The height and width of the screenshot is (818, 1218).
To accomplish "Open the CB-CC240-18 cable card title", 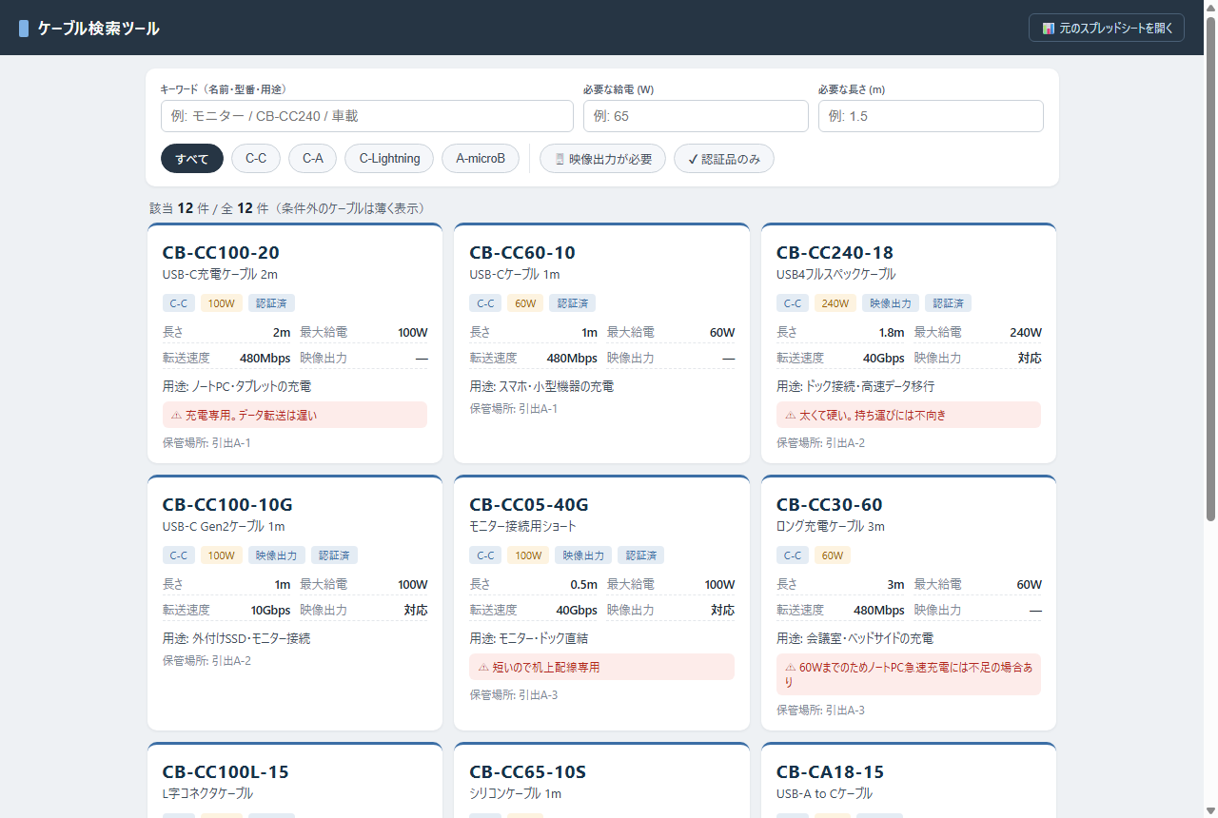I will coord(835,252).
